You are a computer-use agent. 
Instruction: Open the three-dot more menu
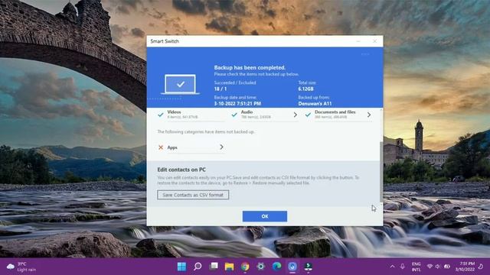365,54
